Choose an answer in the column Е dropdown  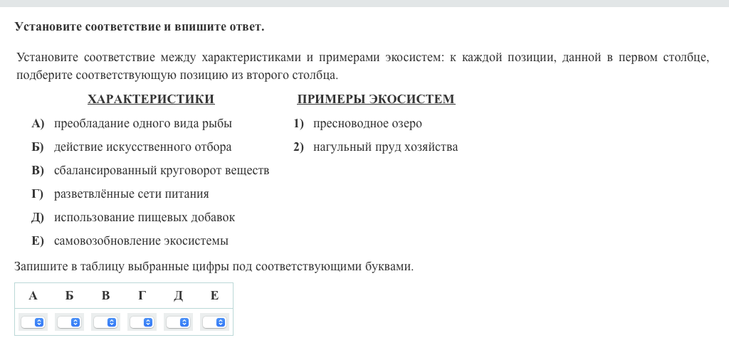click(215, 322)
